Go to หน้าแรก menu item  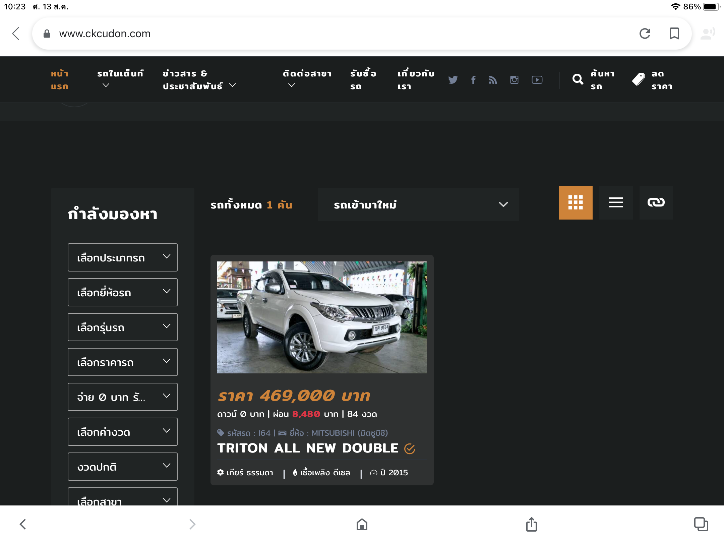pyautogui.click(x=60, y=80)
